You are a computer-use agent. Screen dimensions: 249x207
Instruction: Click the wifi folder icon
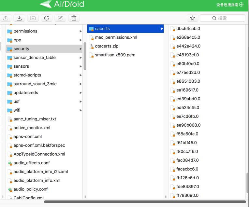pyautogui.click(x=10, y=110)
